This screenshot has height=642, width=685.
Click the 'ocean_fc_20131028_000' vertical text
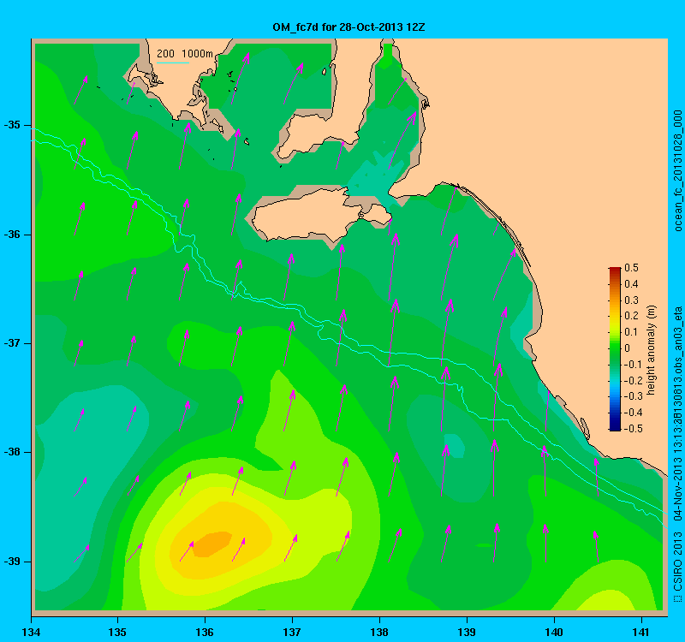(x=677, y=170)
